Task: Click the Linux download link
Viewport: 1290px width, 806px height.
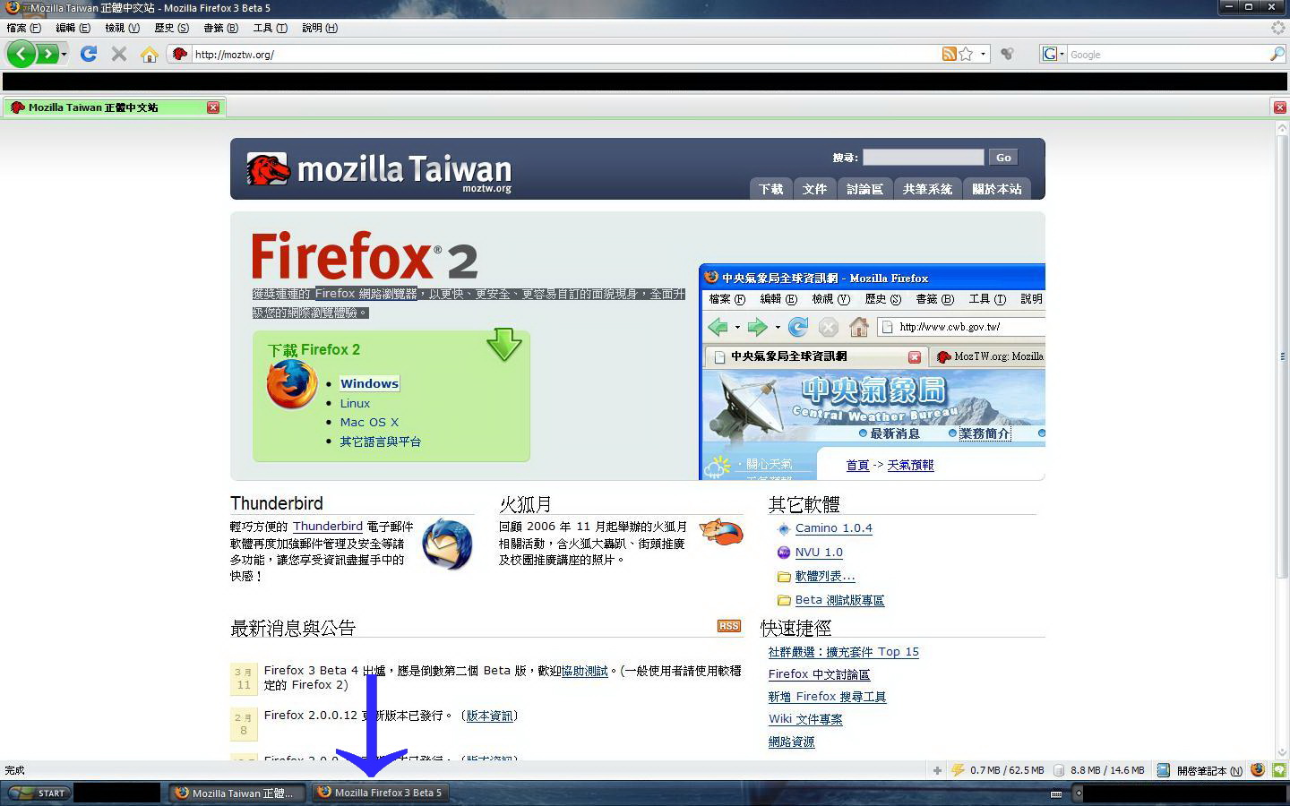Action: click(x=355, y=403)
